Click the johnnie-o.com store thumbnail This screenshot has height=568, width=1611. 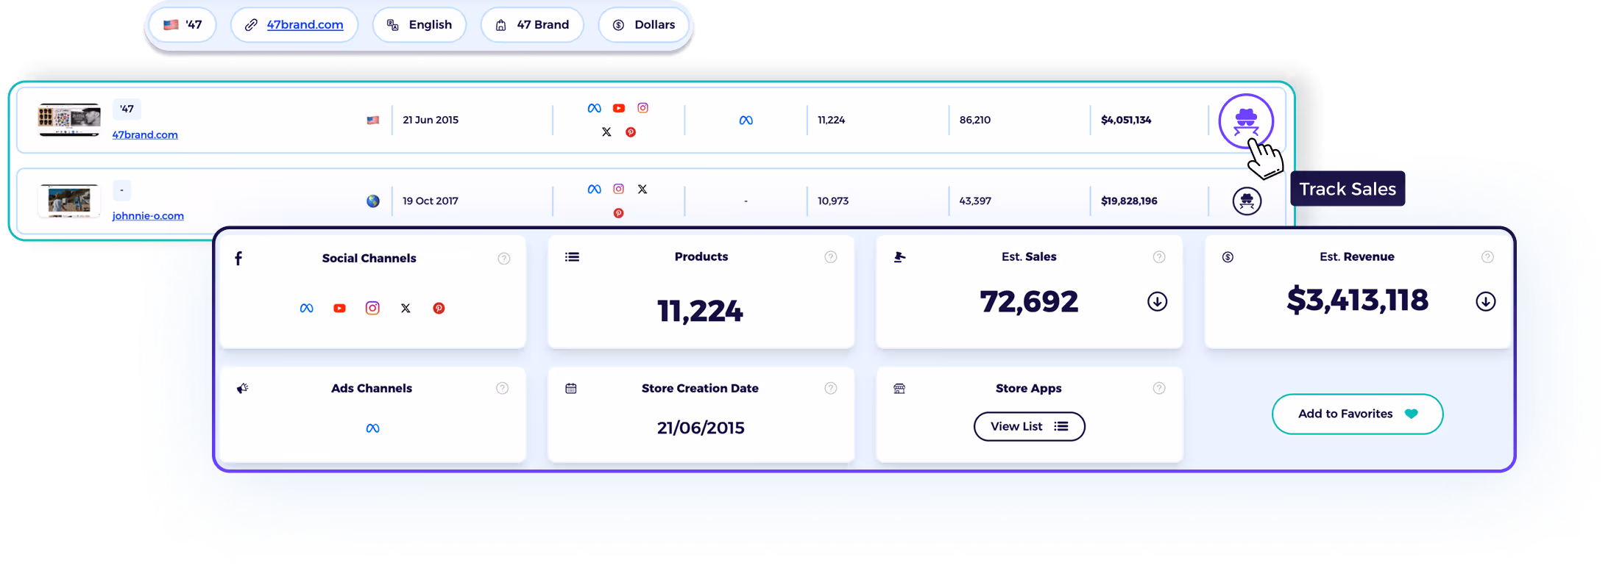pyautogui.click(x=69, y=201)
